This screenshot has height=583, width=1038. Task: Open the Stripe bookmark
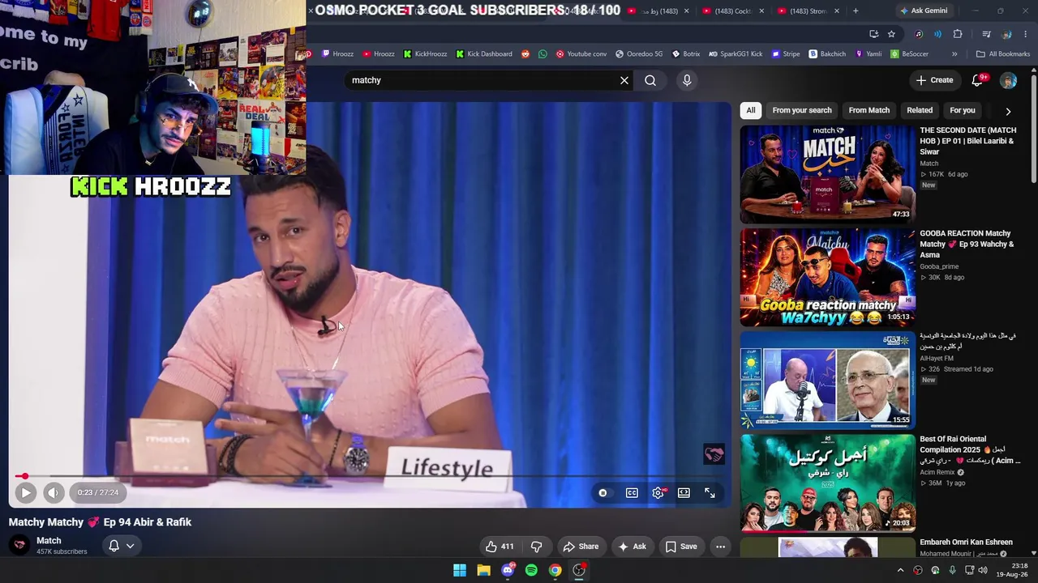786,54
